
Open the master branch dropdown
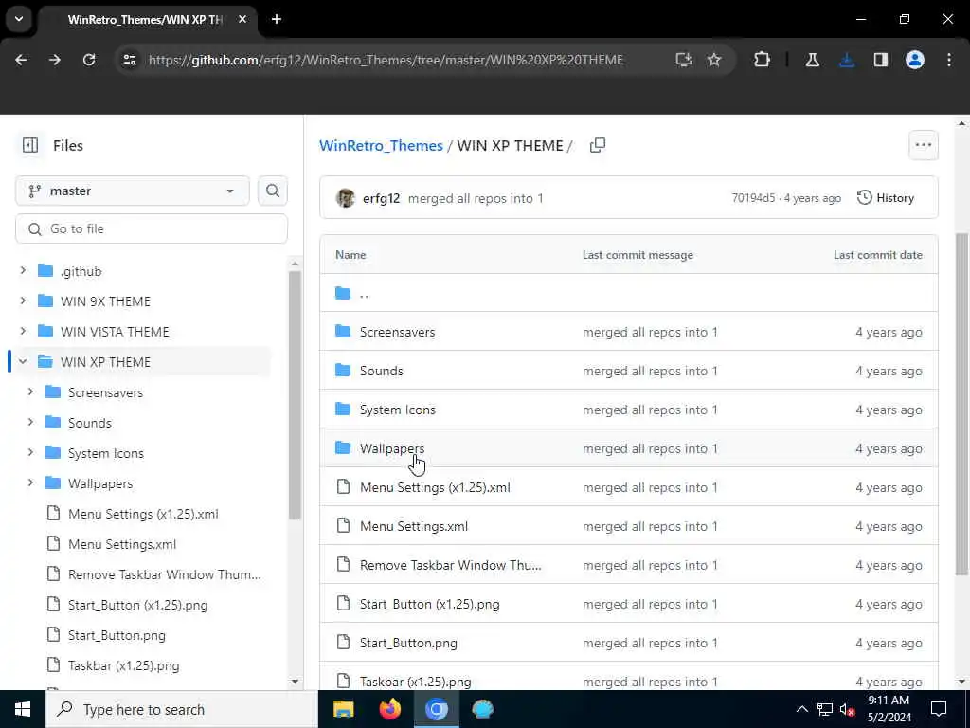(133, 191)
